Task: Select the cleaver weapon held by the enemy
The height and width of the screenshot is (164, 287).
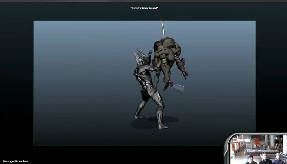Action: 177,87
